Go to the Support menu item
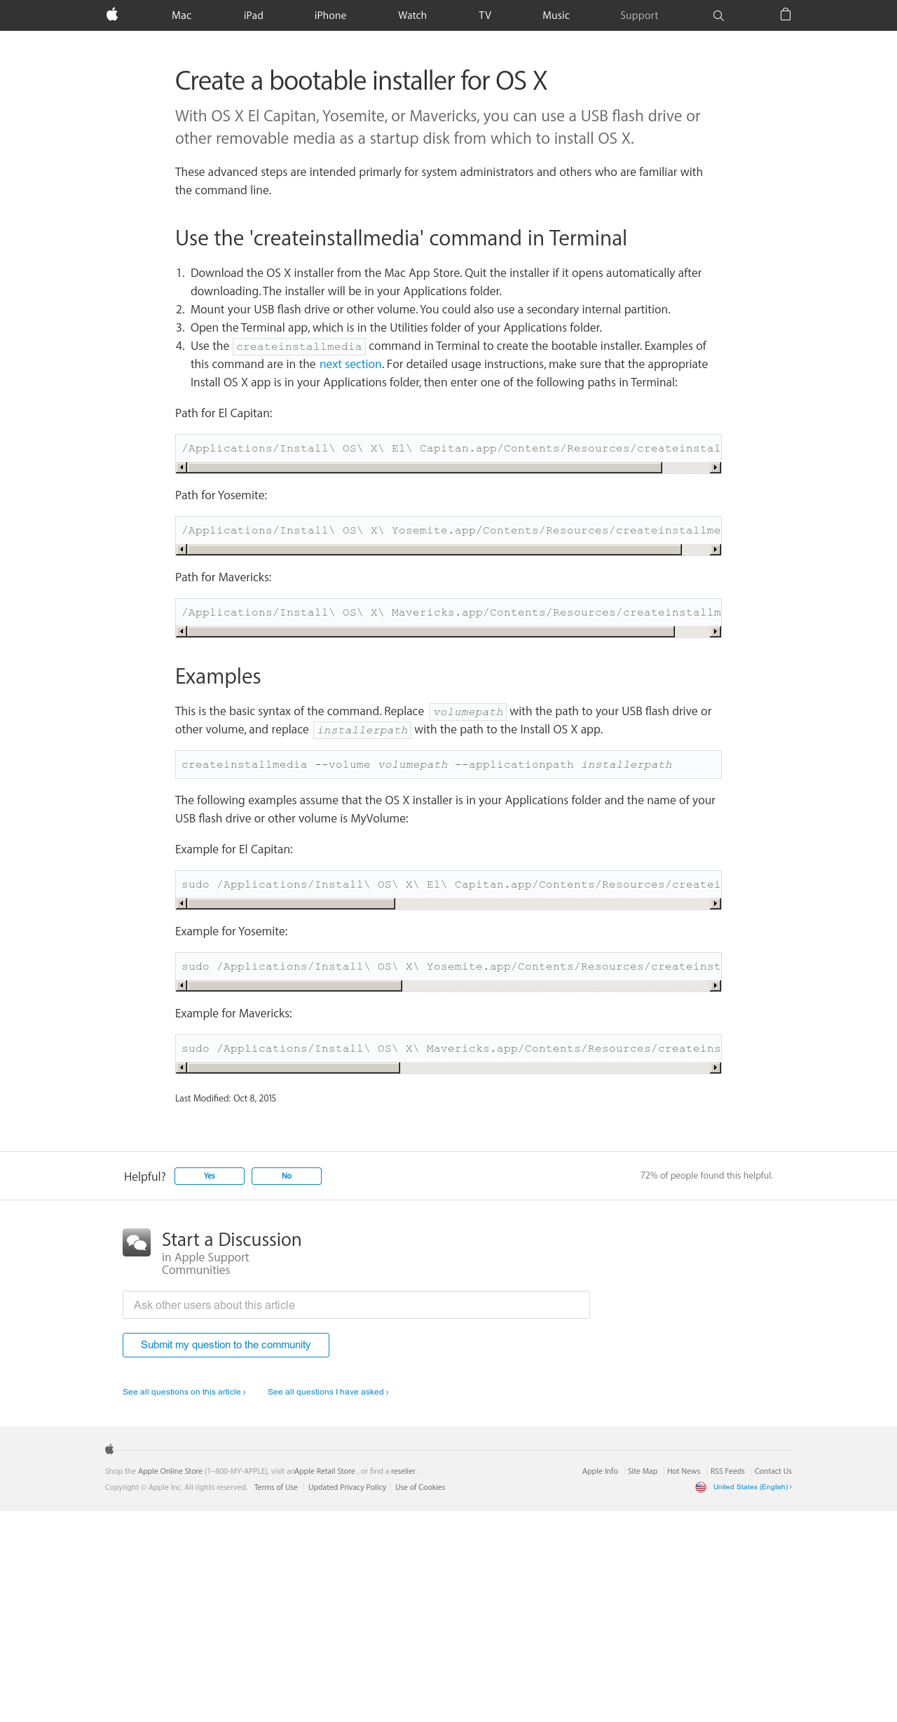The width and height of the screenshot is (897, 1722). tap(639, 15)
